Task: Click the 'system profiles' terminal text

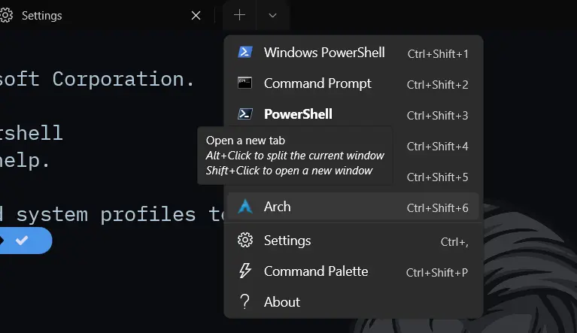Action: pyautogui.click(x=106, y=215)
